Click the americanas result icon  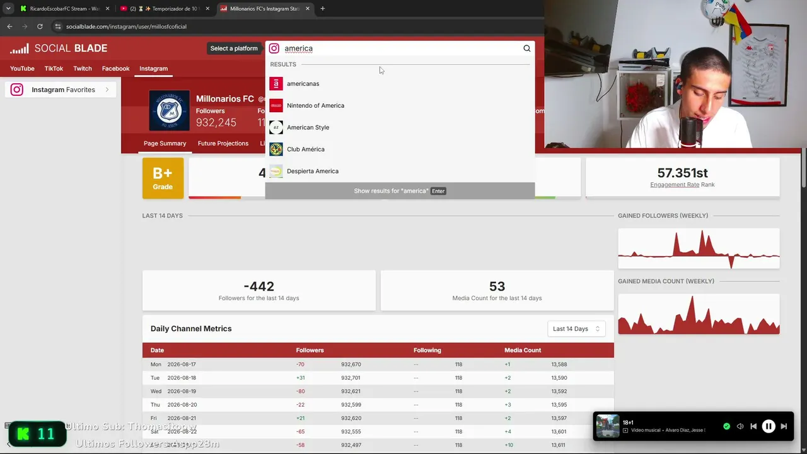tap(276, 84)
